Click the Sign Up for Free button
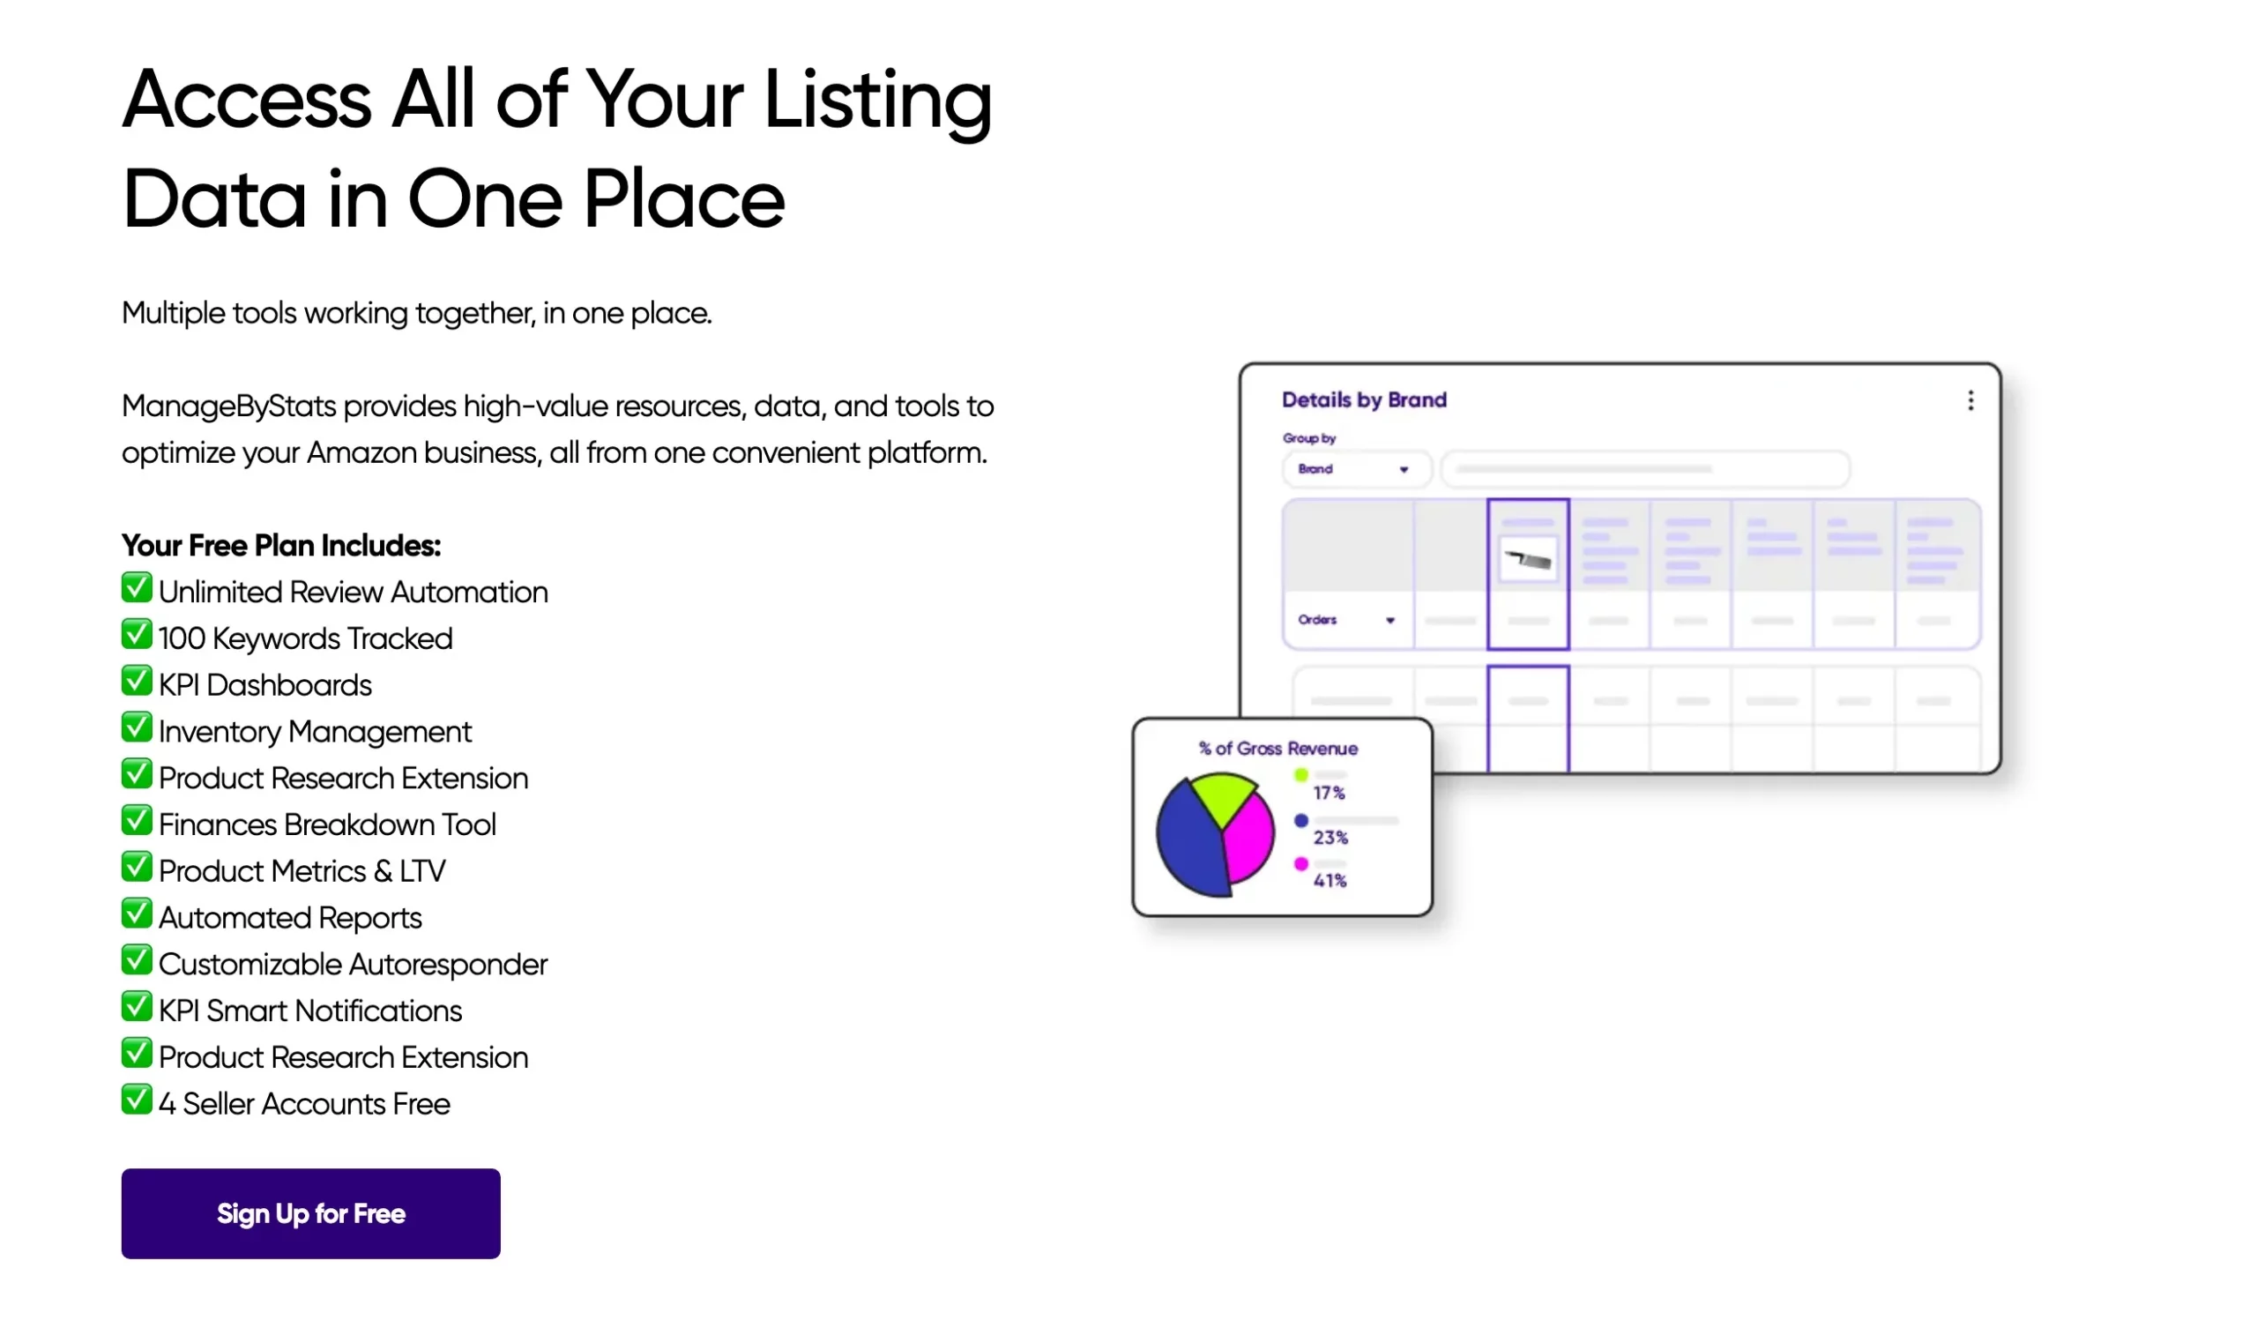The height and width of the screenshot is (1328, 2257). (309, 1212)
